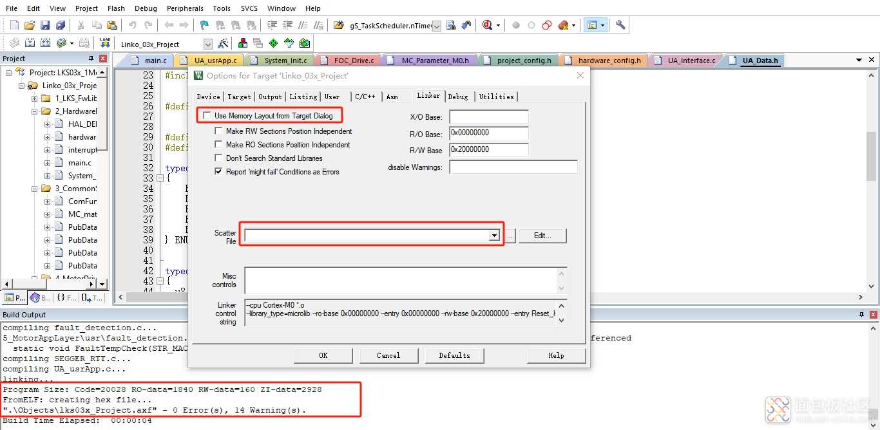Open a file with the folder icon
This screenshot has height=430, width=880.
[x=30, y=25]
